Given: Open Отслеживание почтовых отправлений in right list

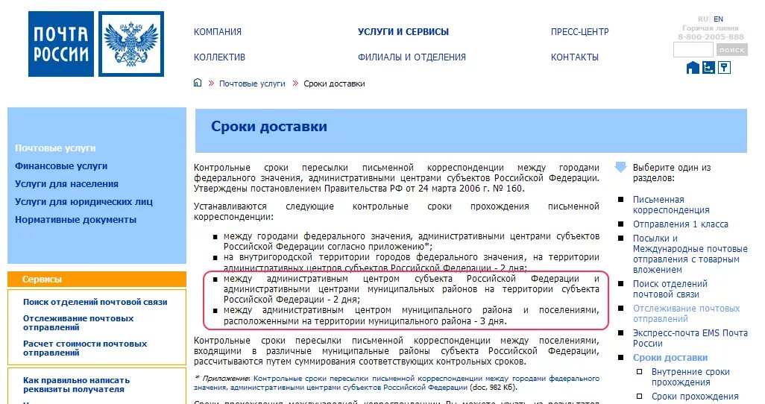Looking at the screenshot, I should (686, 313).
